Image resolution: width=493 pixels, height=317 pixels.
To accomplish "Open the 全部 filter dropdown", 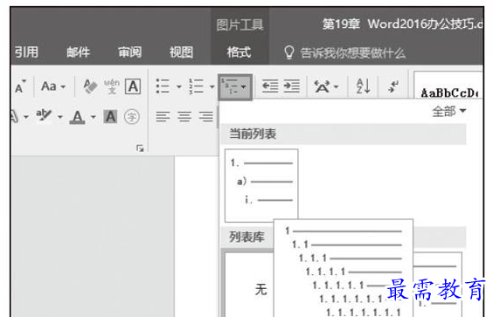I will [x=449, y=111].
